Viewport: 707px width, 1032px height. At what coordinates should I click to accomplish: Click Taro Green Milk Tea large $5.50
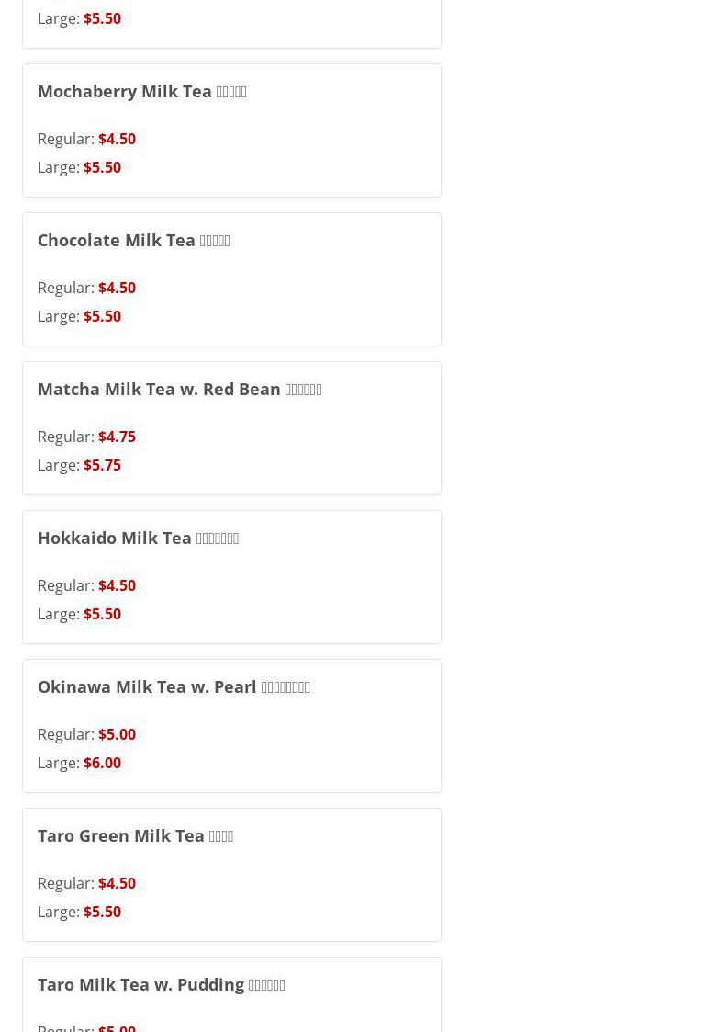pos(102,913)
